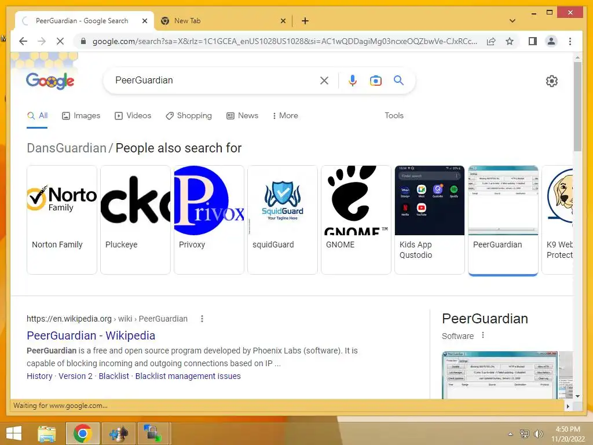Open chess app icon in taskbar
This screenshot has width=593, height=445.
(x=118, y=433)
